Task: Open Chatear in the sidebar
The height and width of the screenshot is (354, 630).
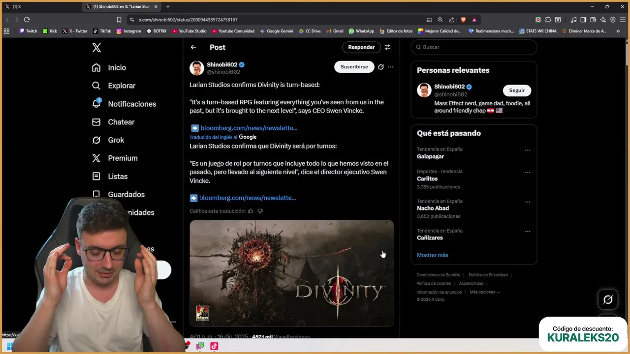Action: pyautogui.click(x=113, y=122)
